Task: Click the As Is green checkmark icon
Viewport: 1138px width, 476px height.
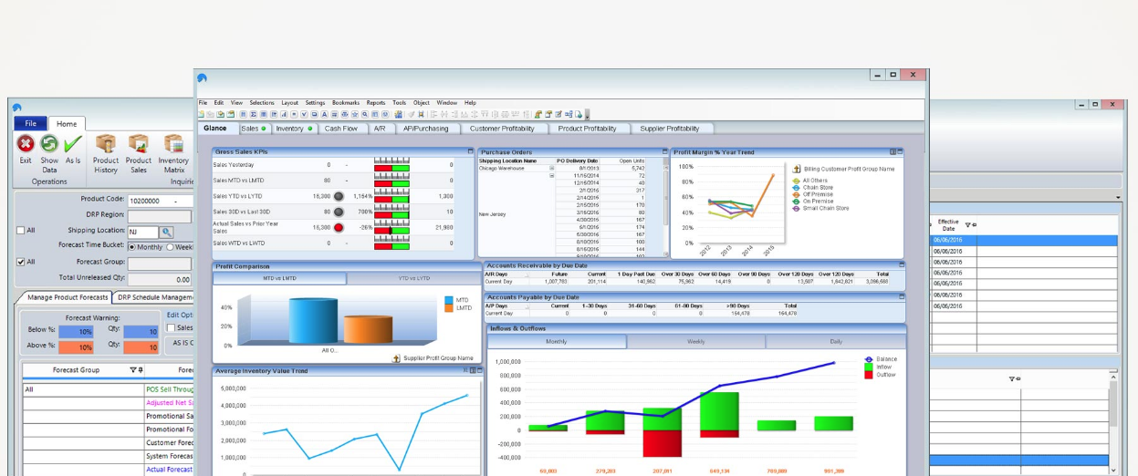Action: tap(73, 144)
